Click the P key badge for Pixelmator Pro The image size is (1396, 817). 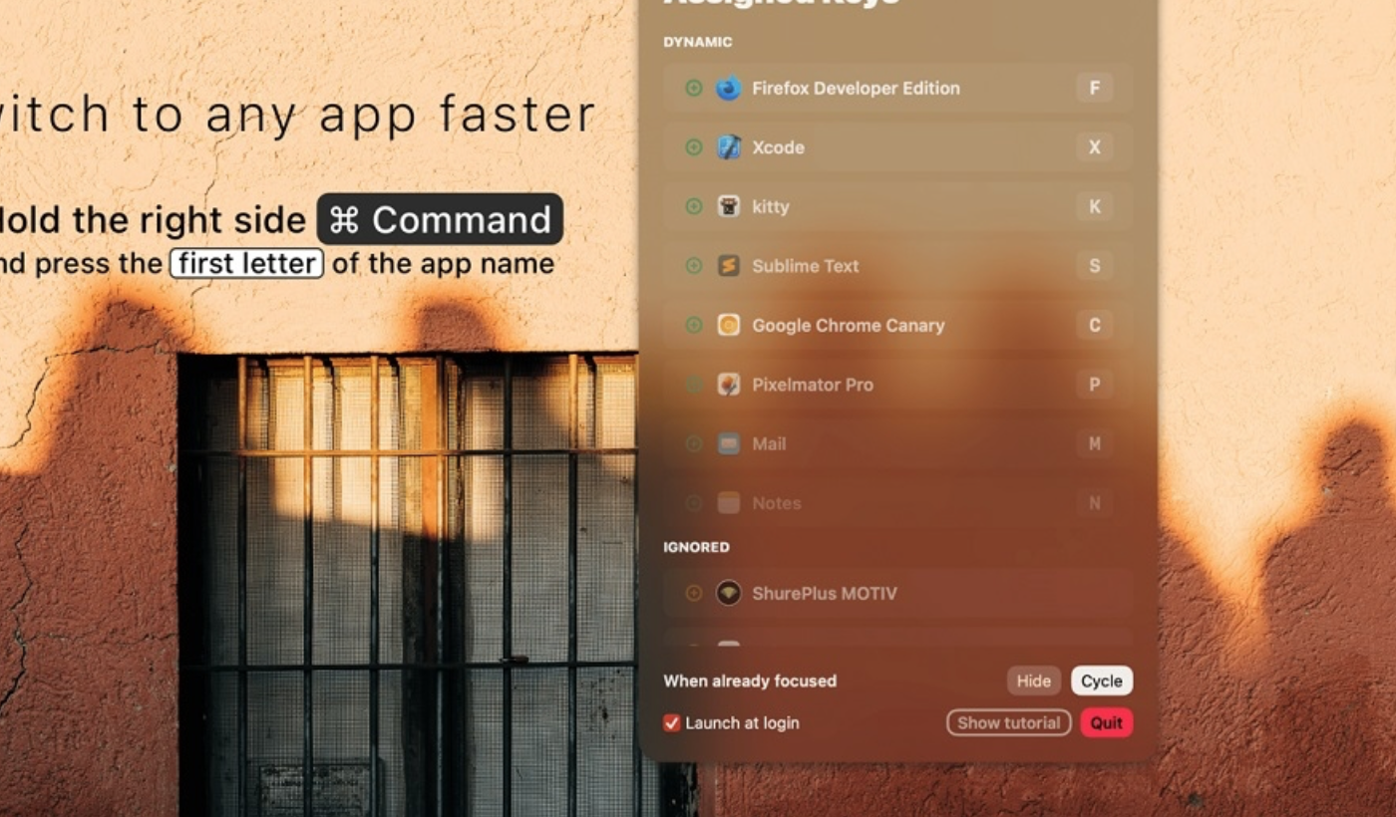coord(1094,385)
